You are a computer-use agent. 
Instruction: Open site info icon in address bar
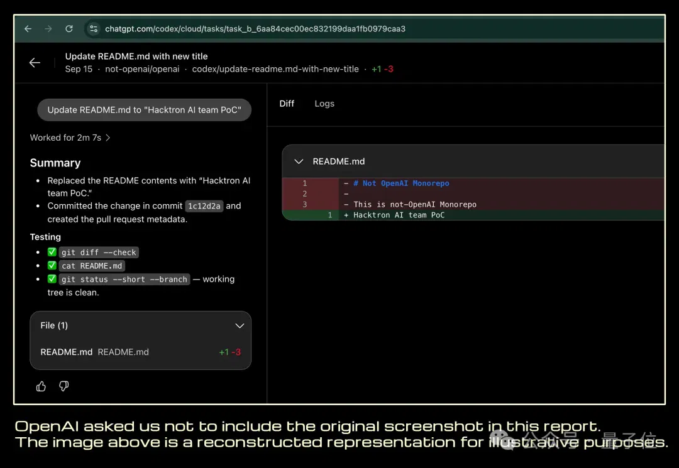click(x=93, y=28)
